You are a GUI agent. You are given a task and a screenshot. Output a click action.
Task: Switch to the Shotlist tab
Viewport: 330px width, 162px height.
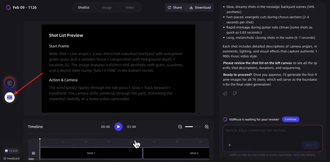83,8
